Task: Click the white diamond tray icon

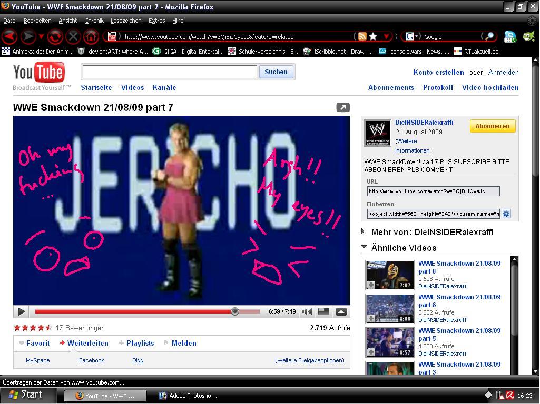Action: [488, 395]
